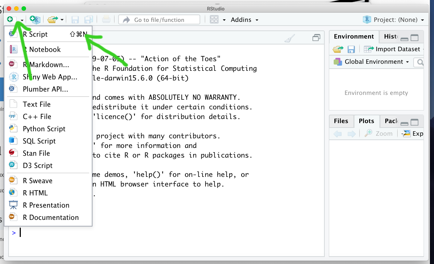Choose R Presentation from the menu
The width and height of the screenshot is (434, 264).
click(x=46, y=205)
